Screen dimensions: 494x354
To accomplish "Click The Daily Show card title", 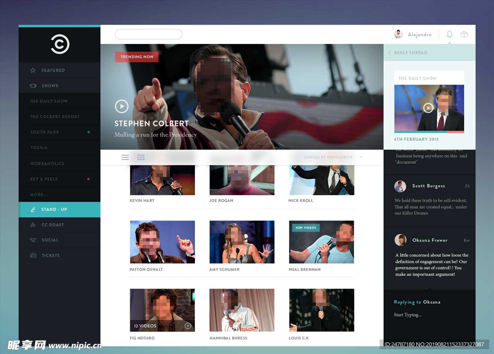I will [417, 78].
